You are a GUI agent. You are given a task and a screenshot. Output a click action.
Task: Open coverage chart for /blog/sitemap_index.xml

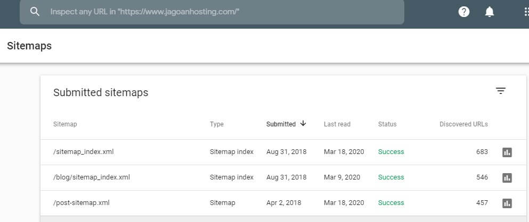click(507, 178)
